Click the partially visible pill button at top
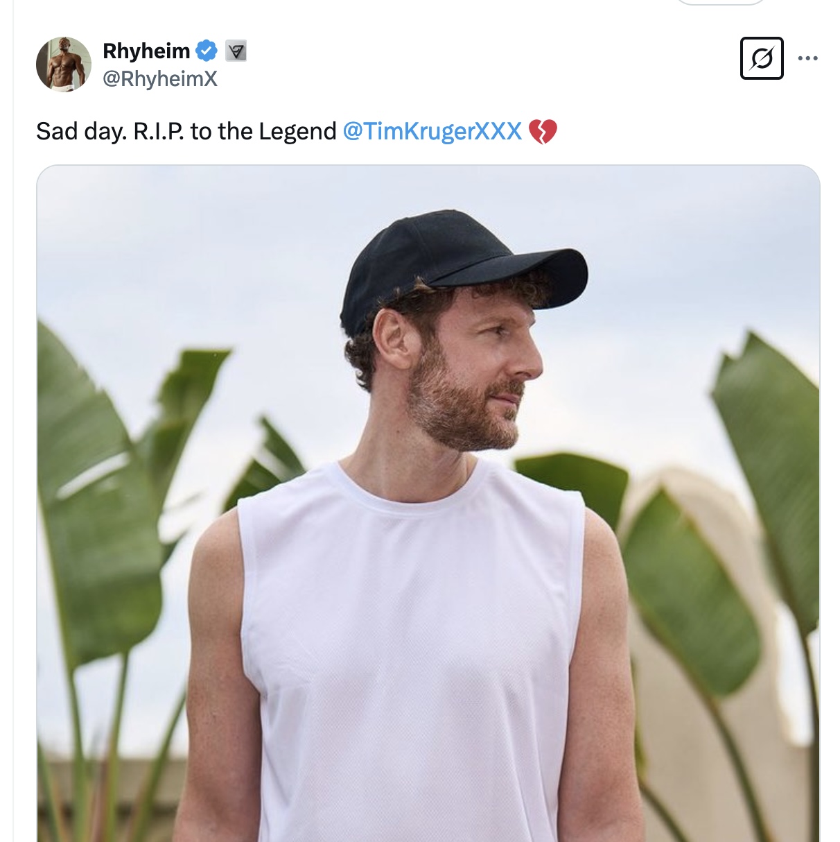 (x=719, y=2)
